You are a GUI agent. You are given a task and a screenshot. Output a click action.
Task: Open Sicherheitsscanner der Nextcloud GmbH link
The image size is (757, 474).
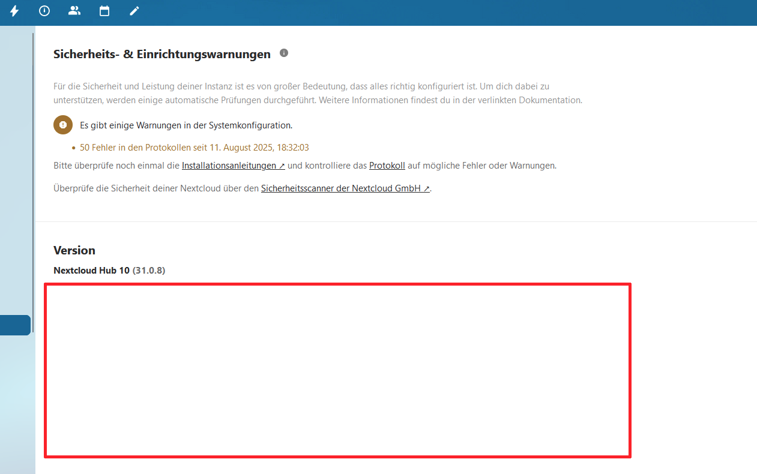pyautogui.click(x=345, y=188)
